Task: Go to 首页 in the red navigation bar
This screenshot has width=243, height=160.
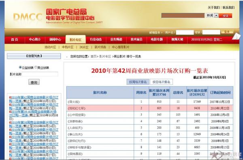Action: pos(15,40)
